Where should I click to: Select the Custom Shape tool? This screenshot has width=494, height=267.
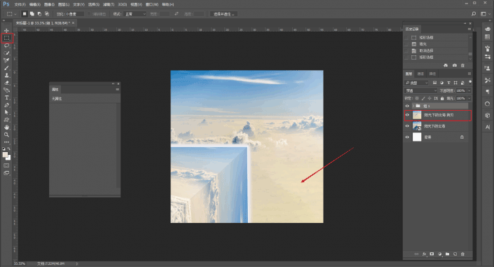pos(6,120)
